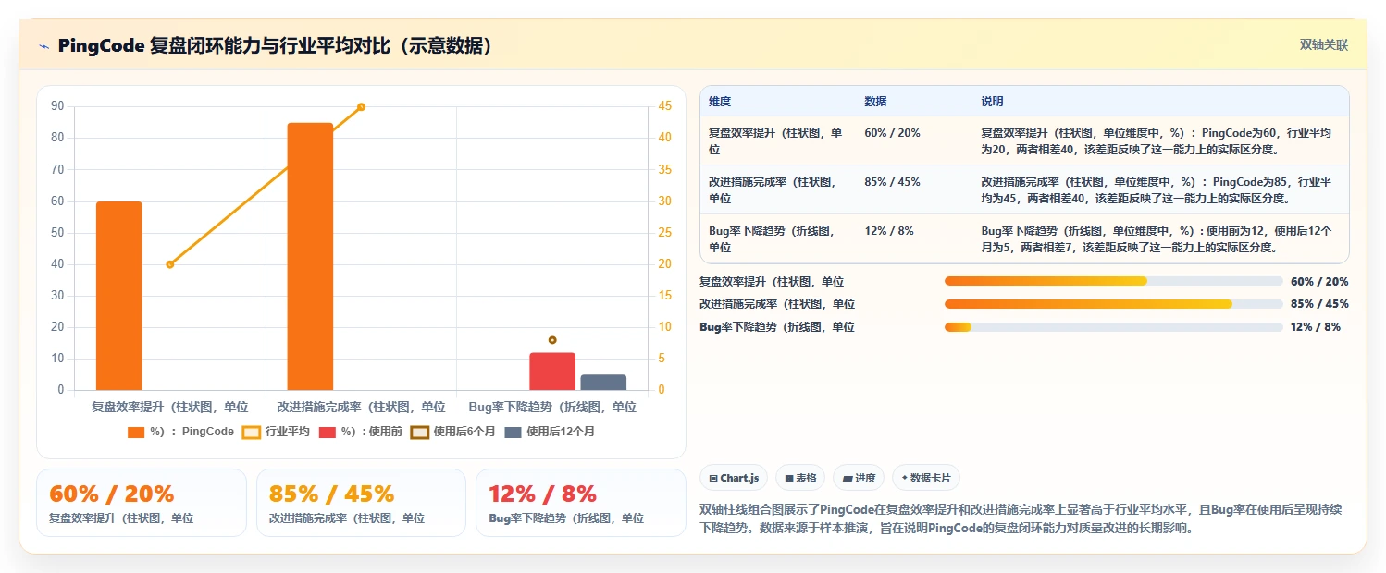Click the Chart.js tag
1386x573 pixels.
coord(734,478)
